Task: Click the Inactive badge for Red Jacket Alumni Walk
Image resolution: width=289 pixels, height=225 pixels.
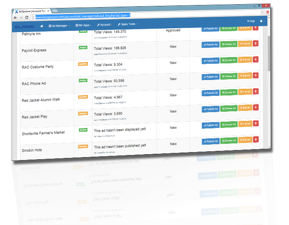Action: (83, 97)
